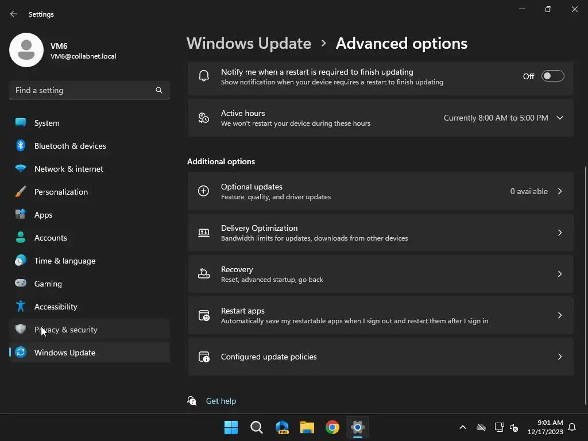Click the Accessibility figure icon
Viewport: 588px width, 441px height.
(21, 307)
